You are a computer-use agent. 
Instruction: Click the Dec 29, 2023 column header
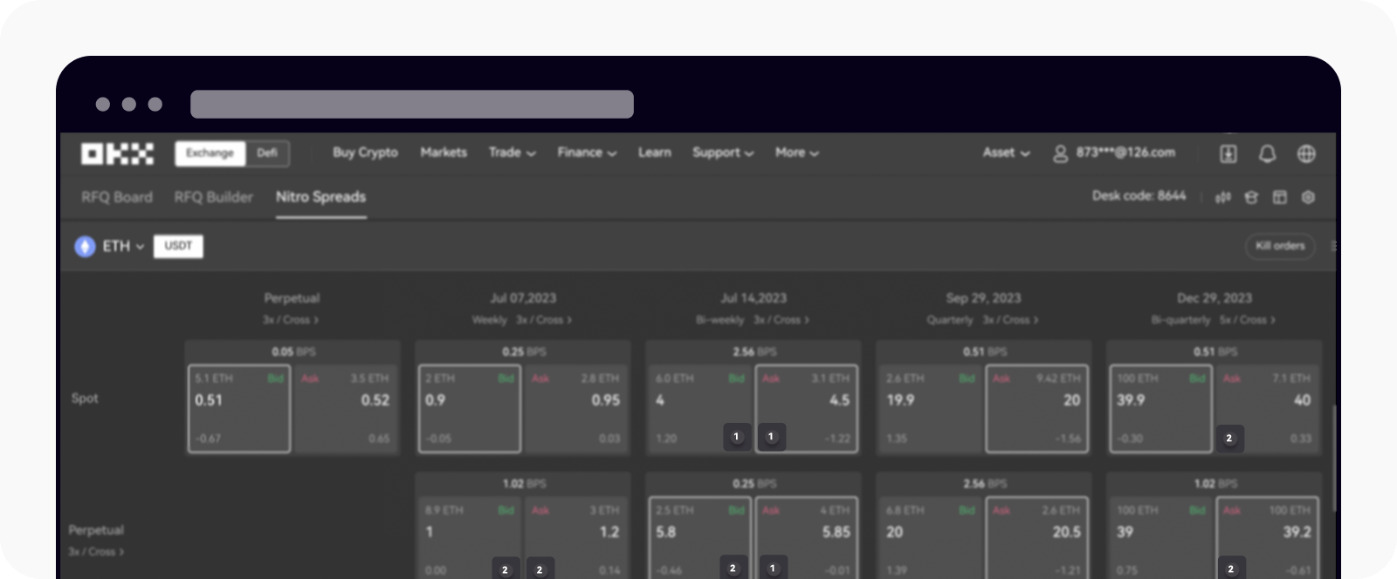[x=1215, y=298]
